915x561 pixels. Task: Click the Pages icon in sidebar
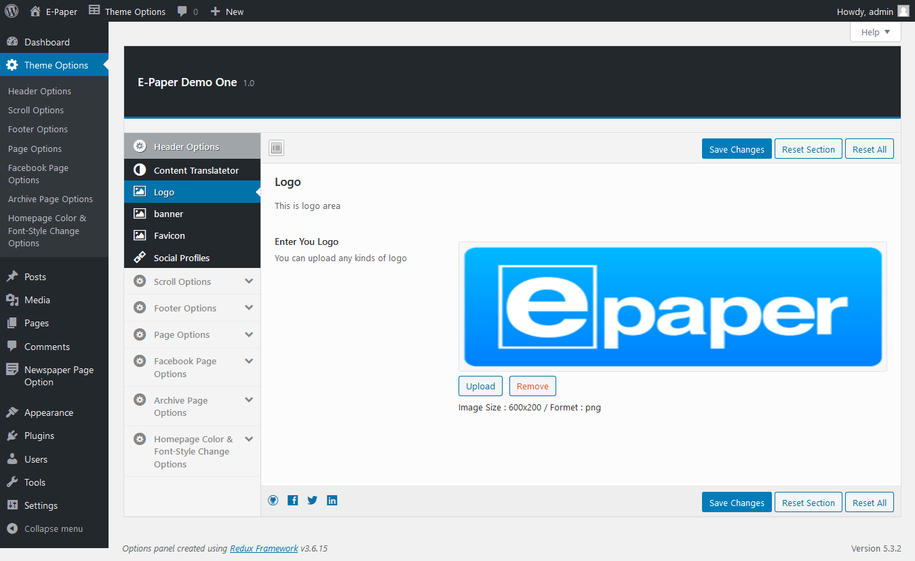pyautogui.click(x=12, y=323)
